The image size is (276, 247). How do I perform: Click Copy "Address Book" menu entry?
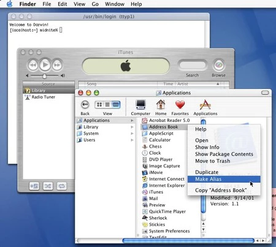[224, 191]
